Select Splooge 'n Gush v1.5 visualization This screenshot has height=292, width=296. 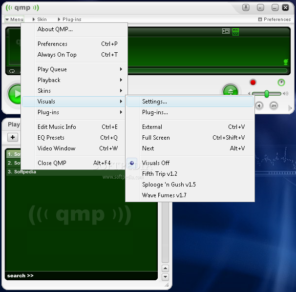coord(190,185)
